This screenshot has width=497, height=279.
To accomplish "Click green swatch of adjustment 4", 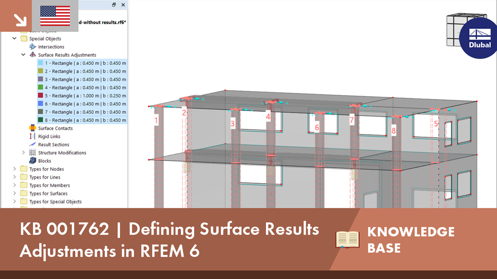I will pyautogui.click(x=41, y=87).
